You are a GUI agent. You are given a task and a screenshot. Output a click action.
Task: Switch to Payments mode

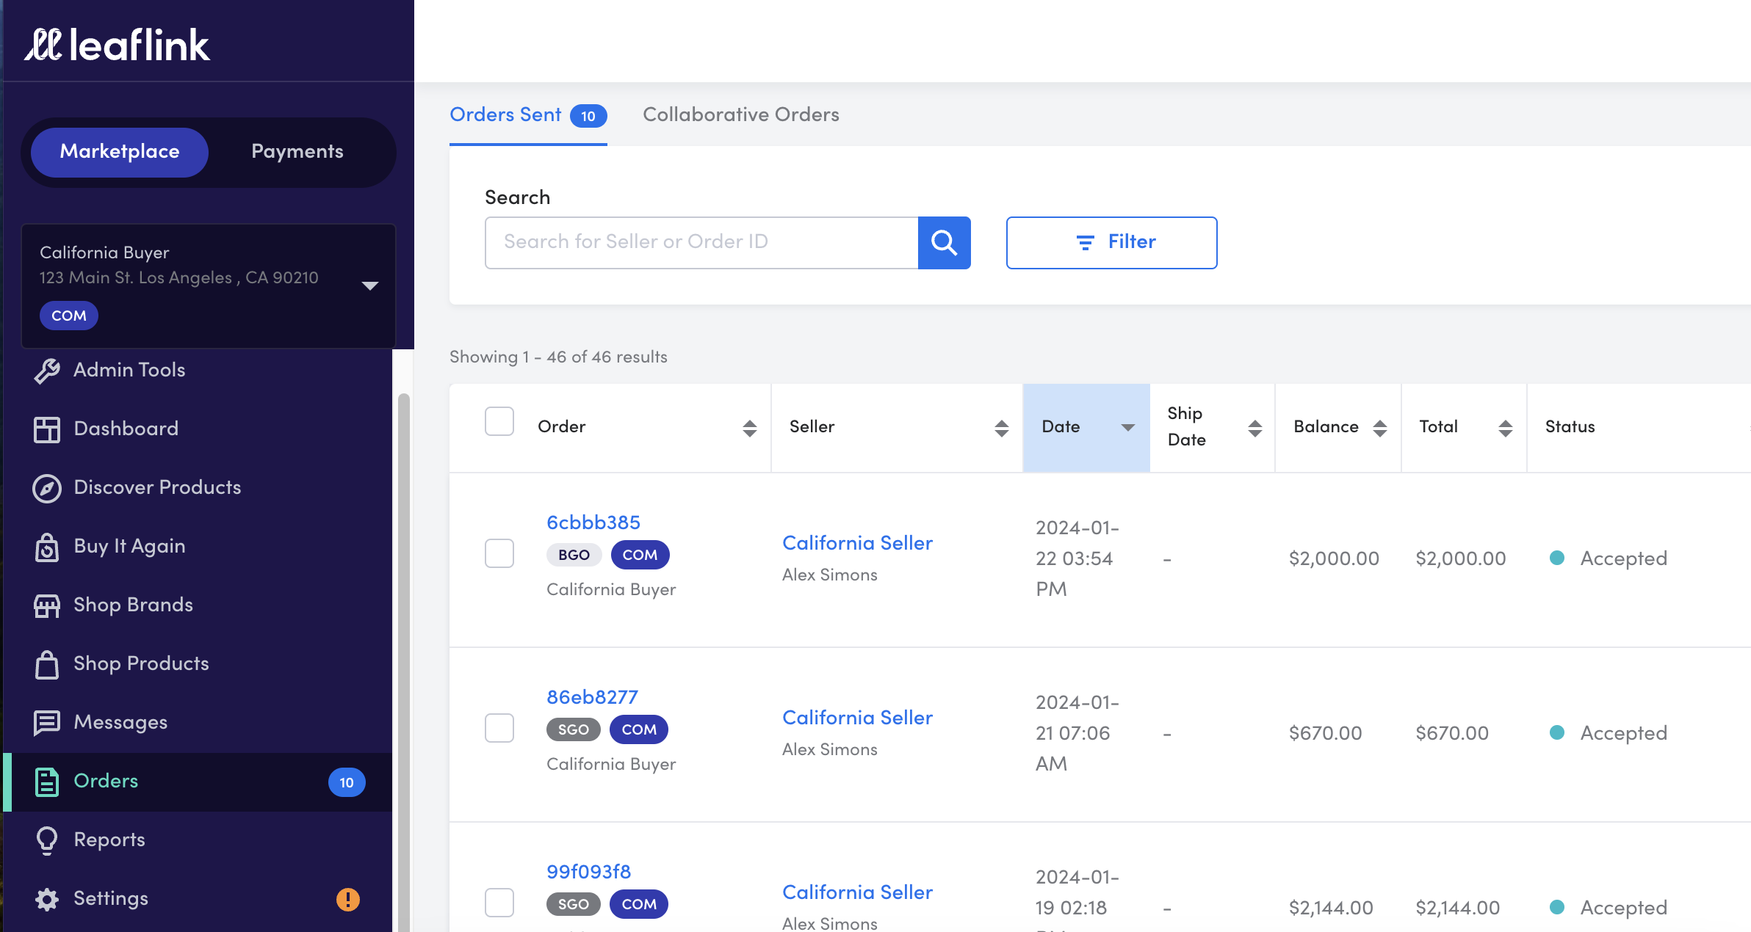297,152
